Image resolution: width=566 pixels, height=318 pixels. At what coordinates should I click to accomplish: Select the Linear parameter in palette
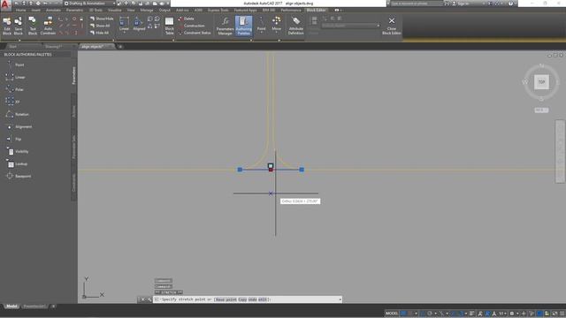tap(16, 77)
